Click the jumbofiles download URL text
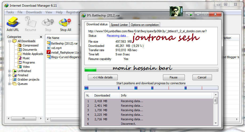This screenshot has height=132, width=245. tap(147, 31)
